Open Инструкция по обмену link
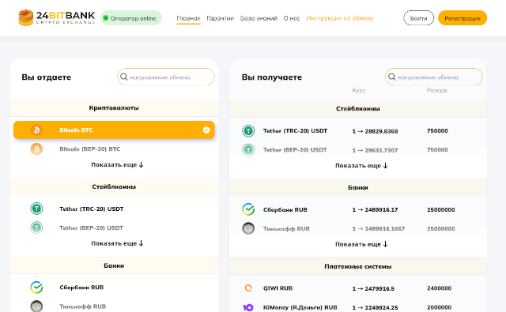Image resolution: width=506 pixels, height=312 pixels. click(340, 18)
